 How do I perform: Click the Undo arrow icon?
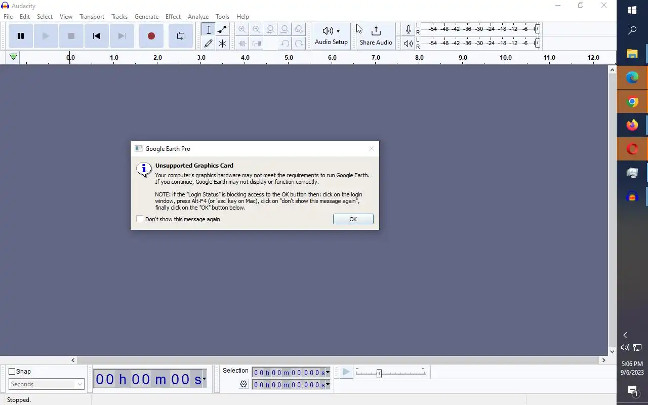(x=285, y=44)
